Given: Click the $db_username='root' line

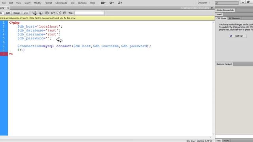Looking at the screenshot, I should point(39,34).
